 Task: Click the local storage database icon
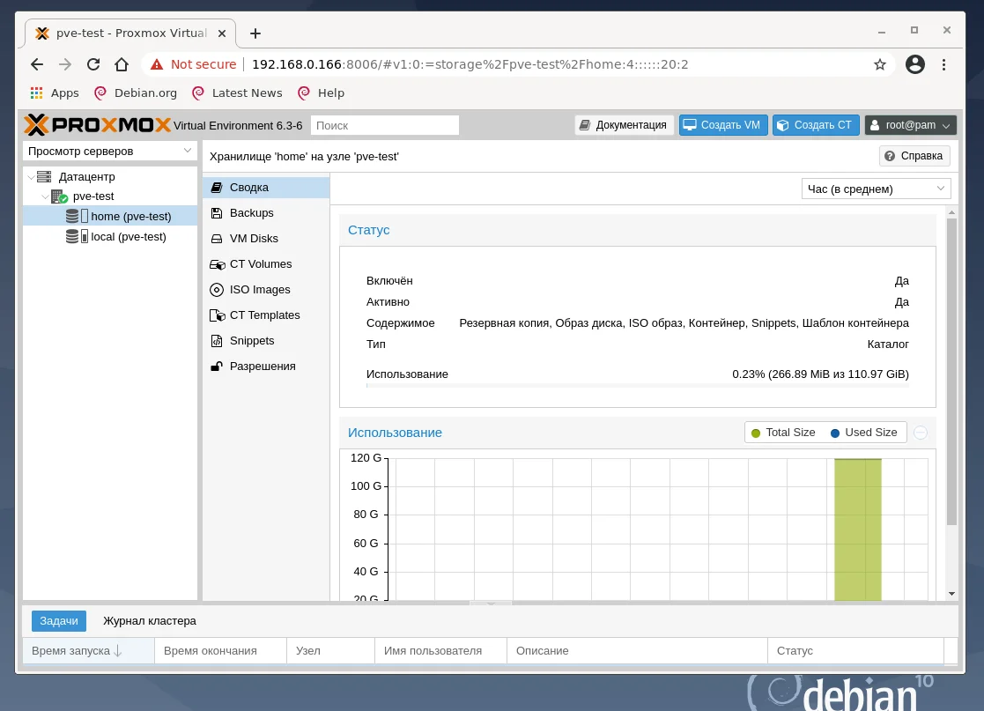point(72,237)
